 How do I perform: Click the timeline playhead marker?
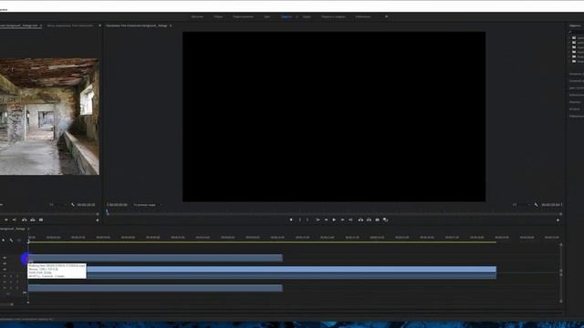(28, 241)
